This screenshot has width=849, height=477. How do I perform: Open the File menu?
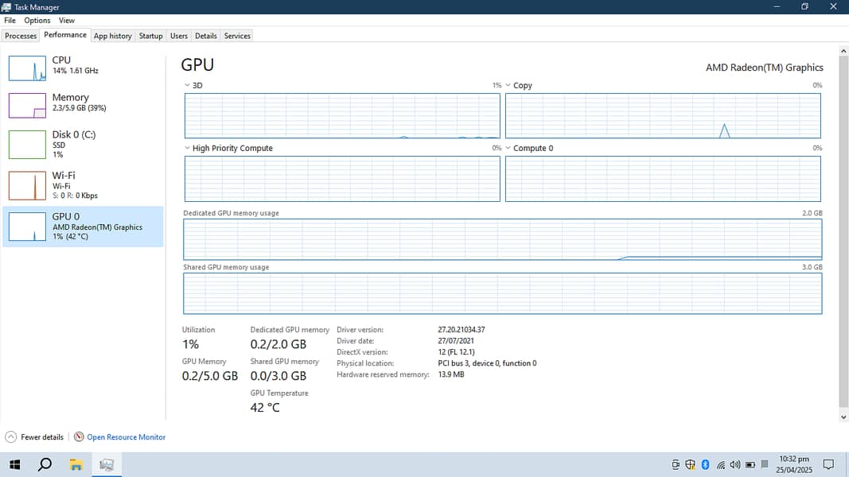10,20
